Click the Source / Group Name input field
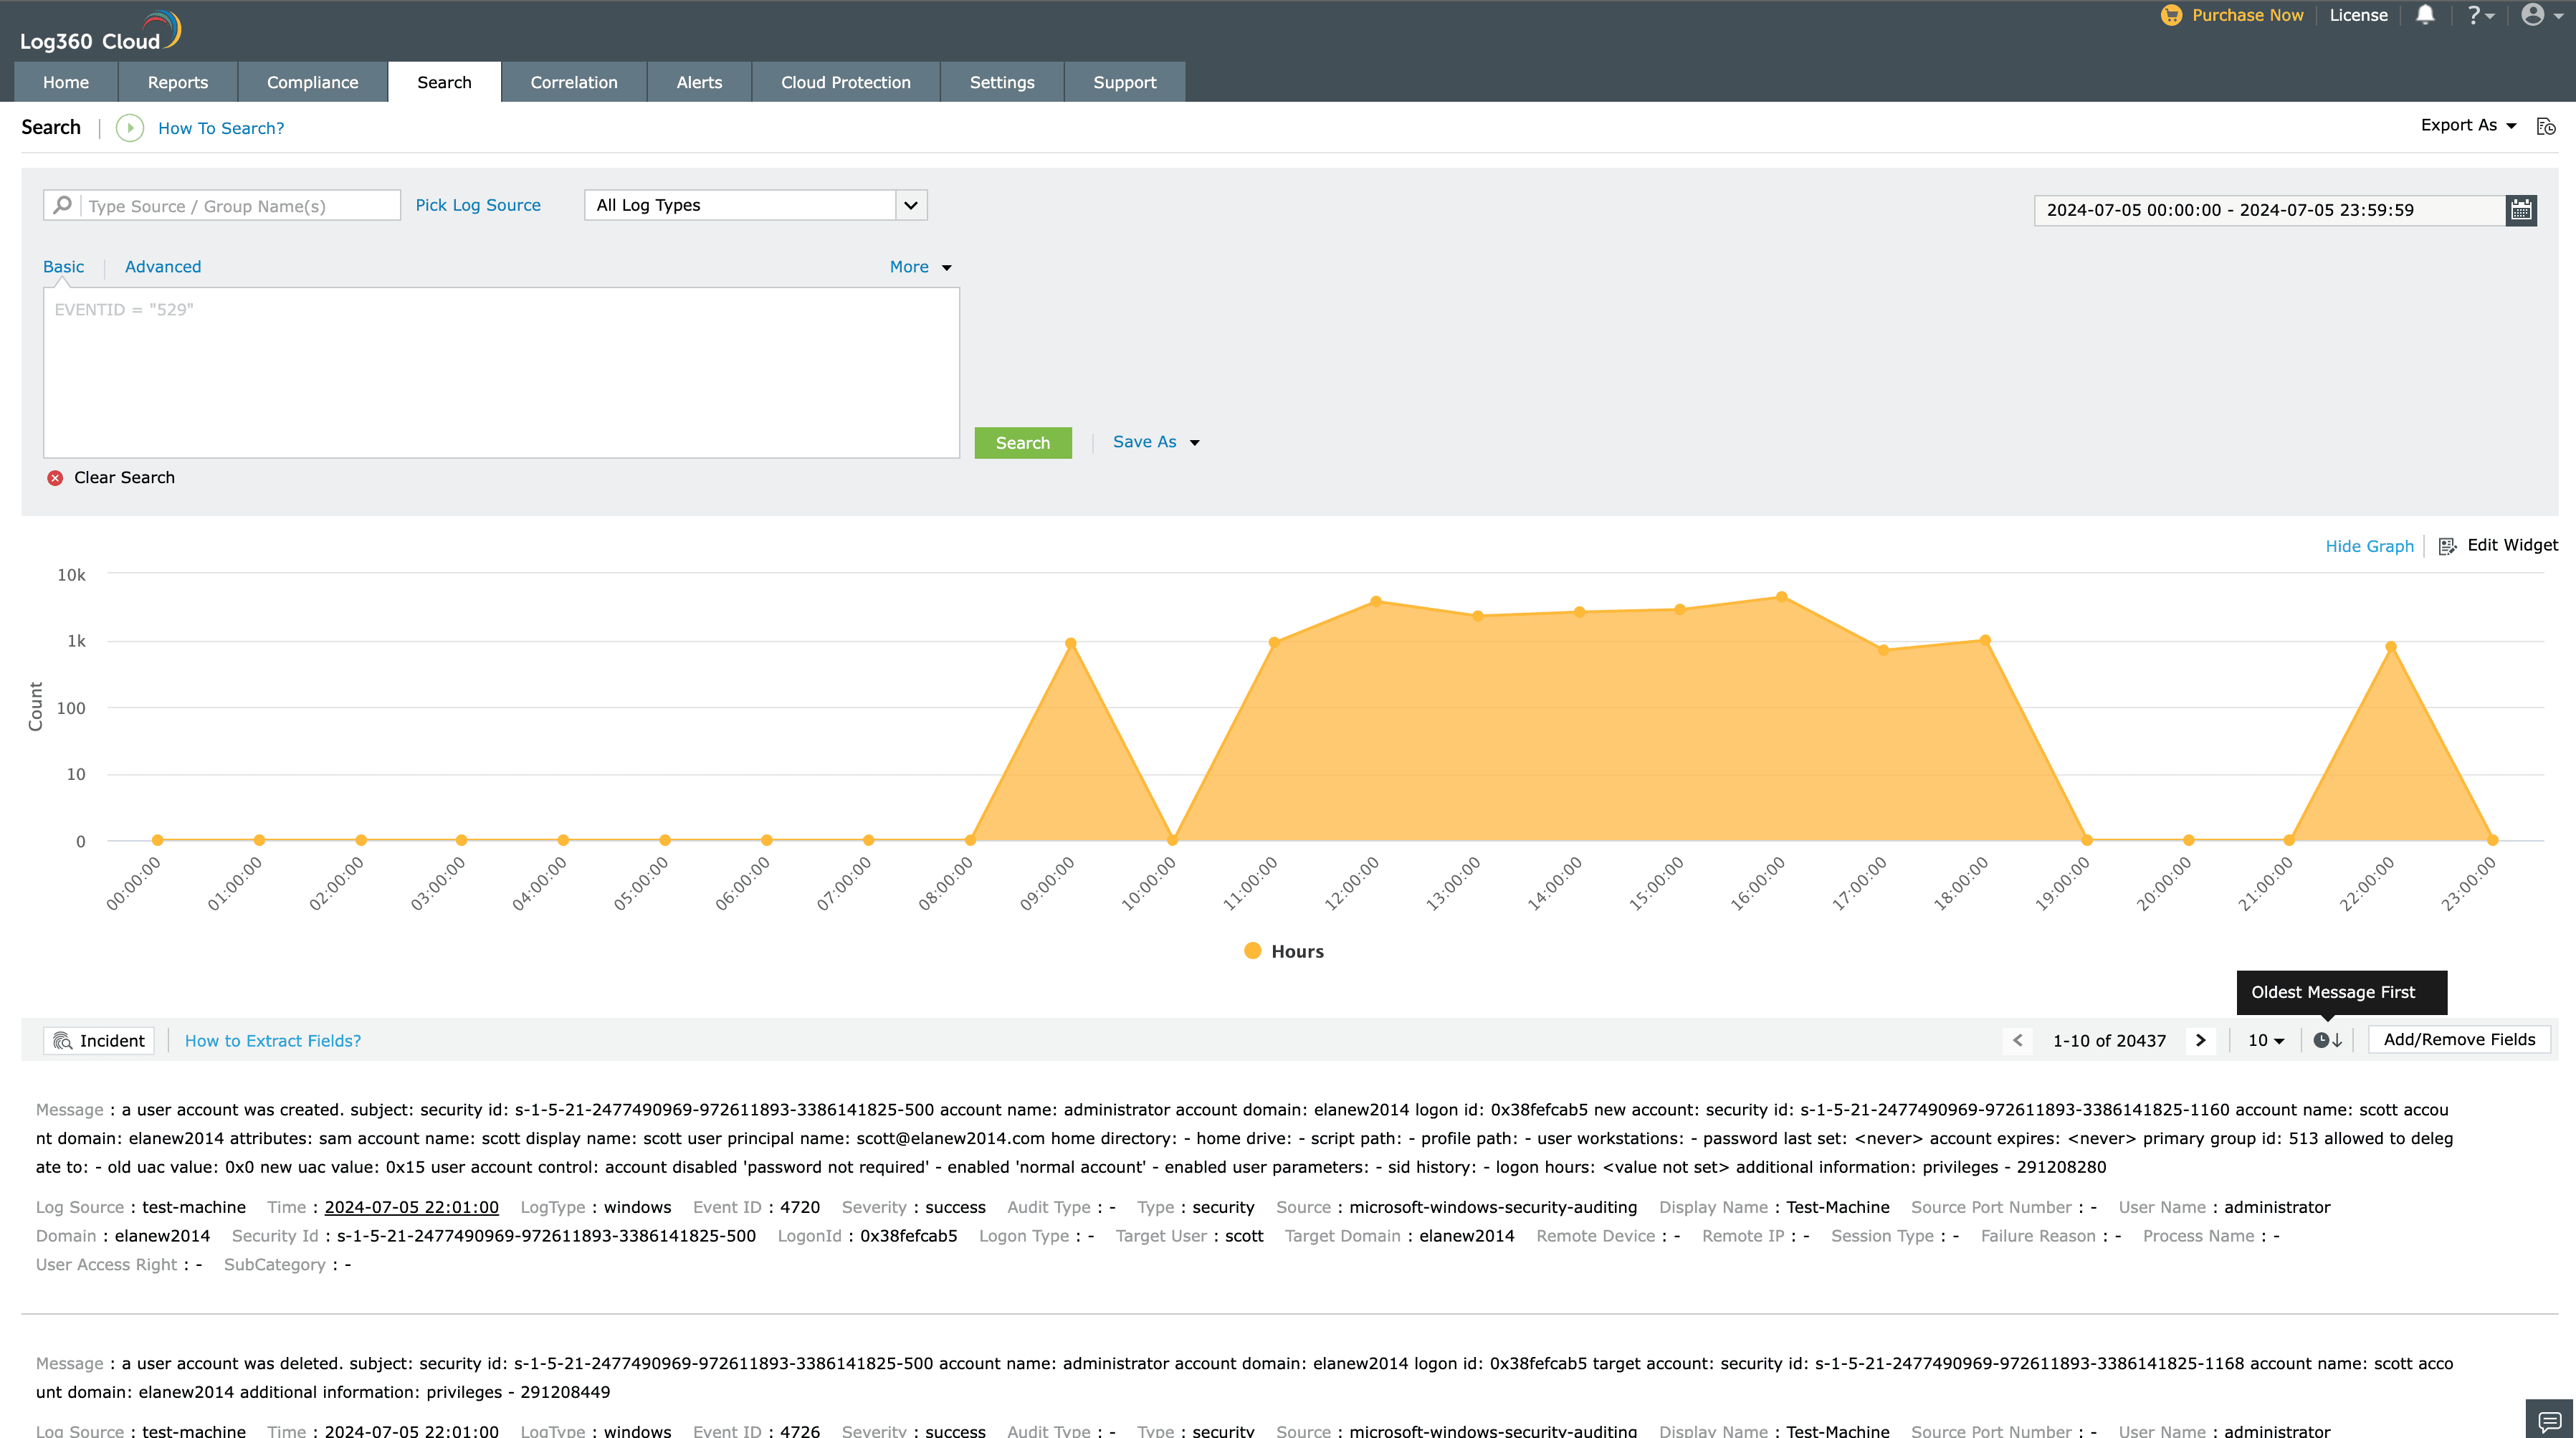Viewport: 2576px width, 1438px height. [x=240, y=206]
